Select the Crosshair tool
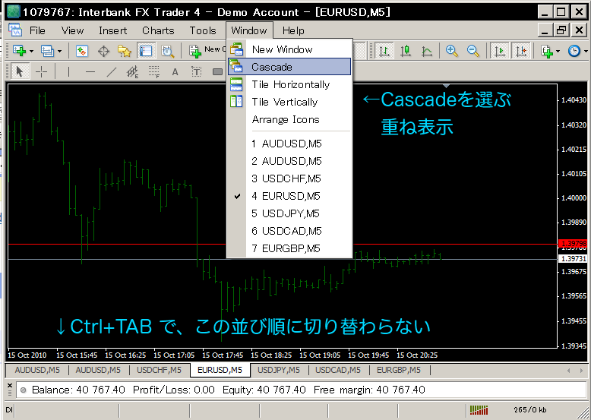Image resolution: width=591 pixels, height=420 pixels. click(x=41, y=71)
